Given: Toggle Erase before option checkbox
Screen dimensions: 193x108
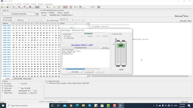Looking at the screenshot, I should point(3,86).
